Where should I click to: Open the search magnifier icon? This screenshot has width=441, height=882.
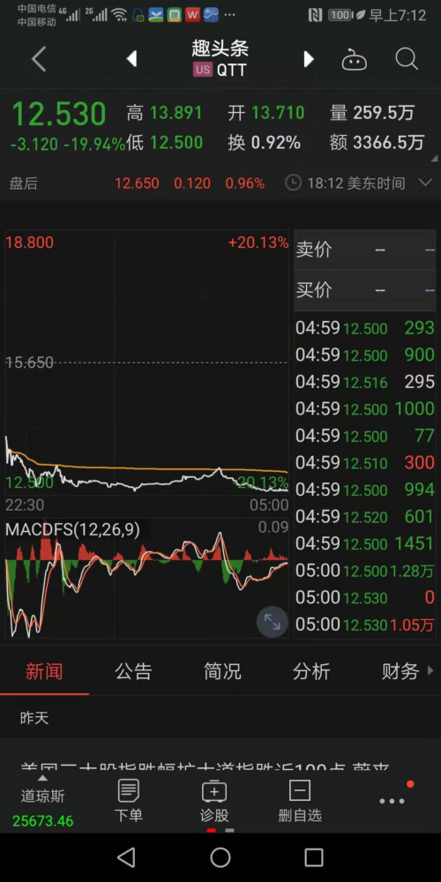[406, 58]
